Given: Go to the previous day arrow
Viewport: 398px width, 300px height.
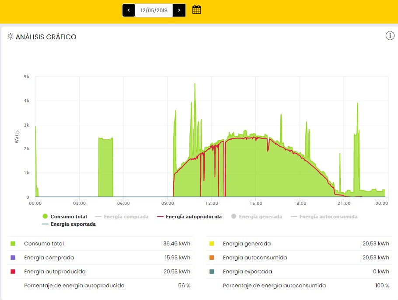Looking at the screenshot, I should coord(129,10).
